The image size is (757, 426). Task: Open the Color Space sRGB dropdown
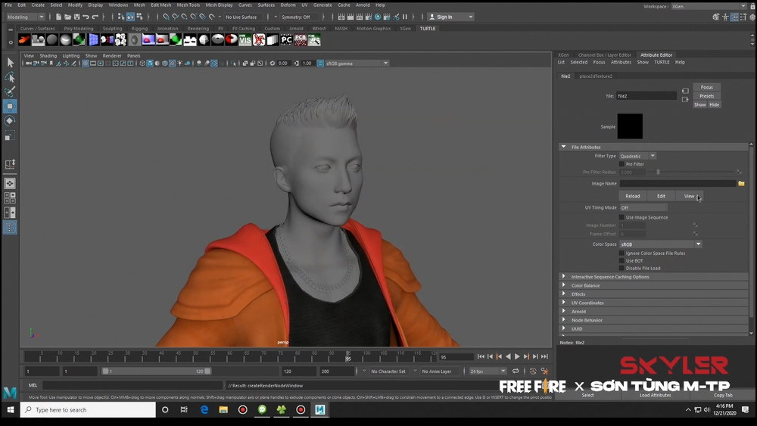660,244
